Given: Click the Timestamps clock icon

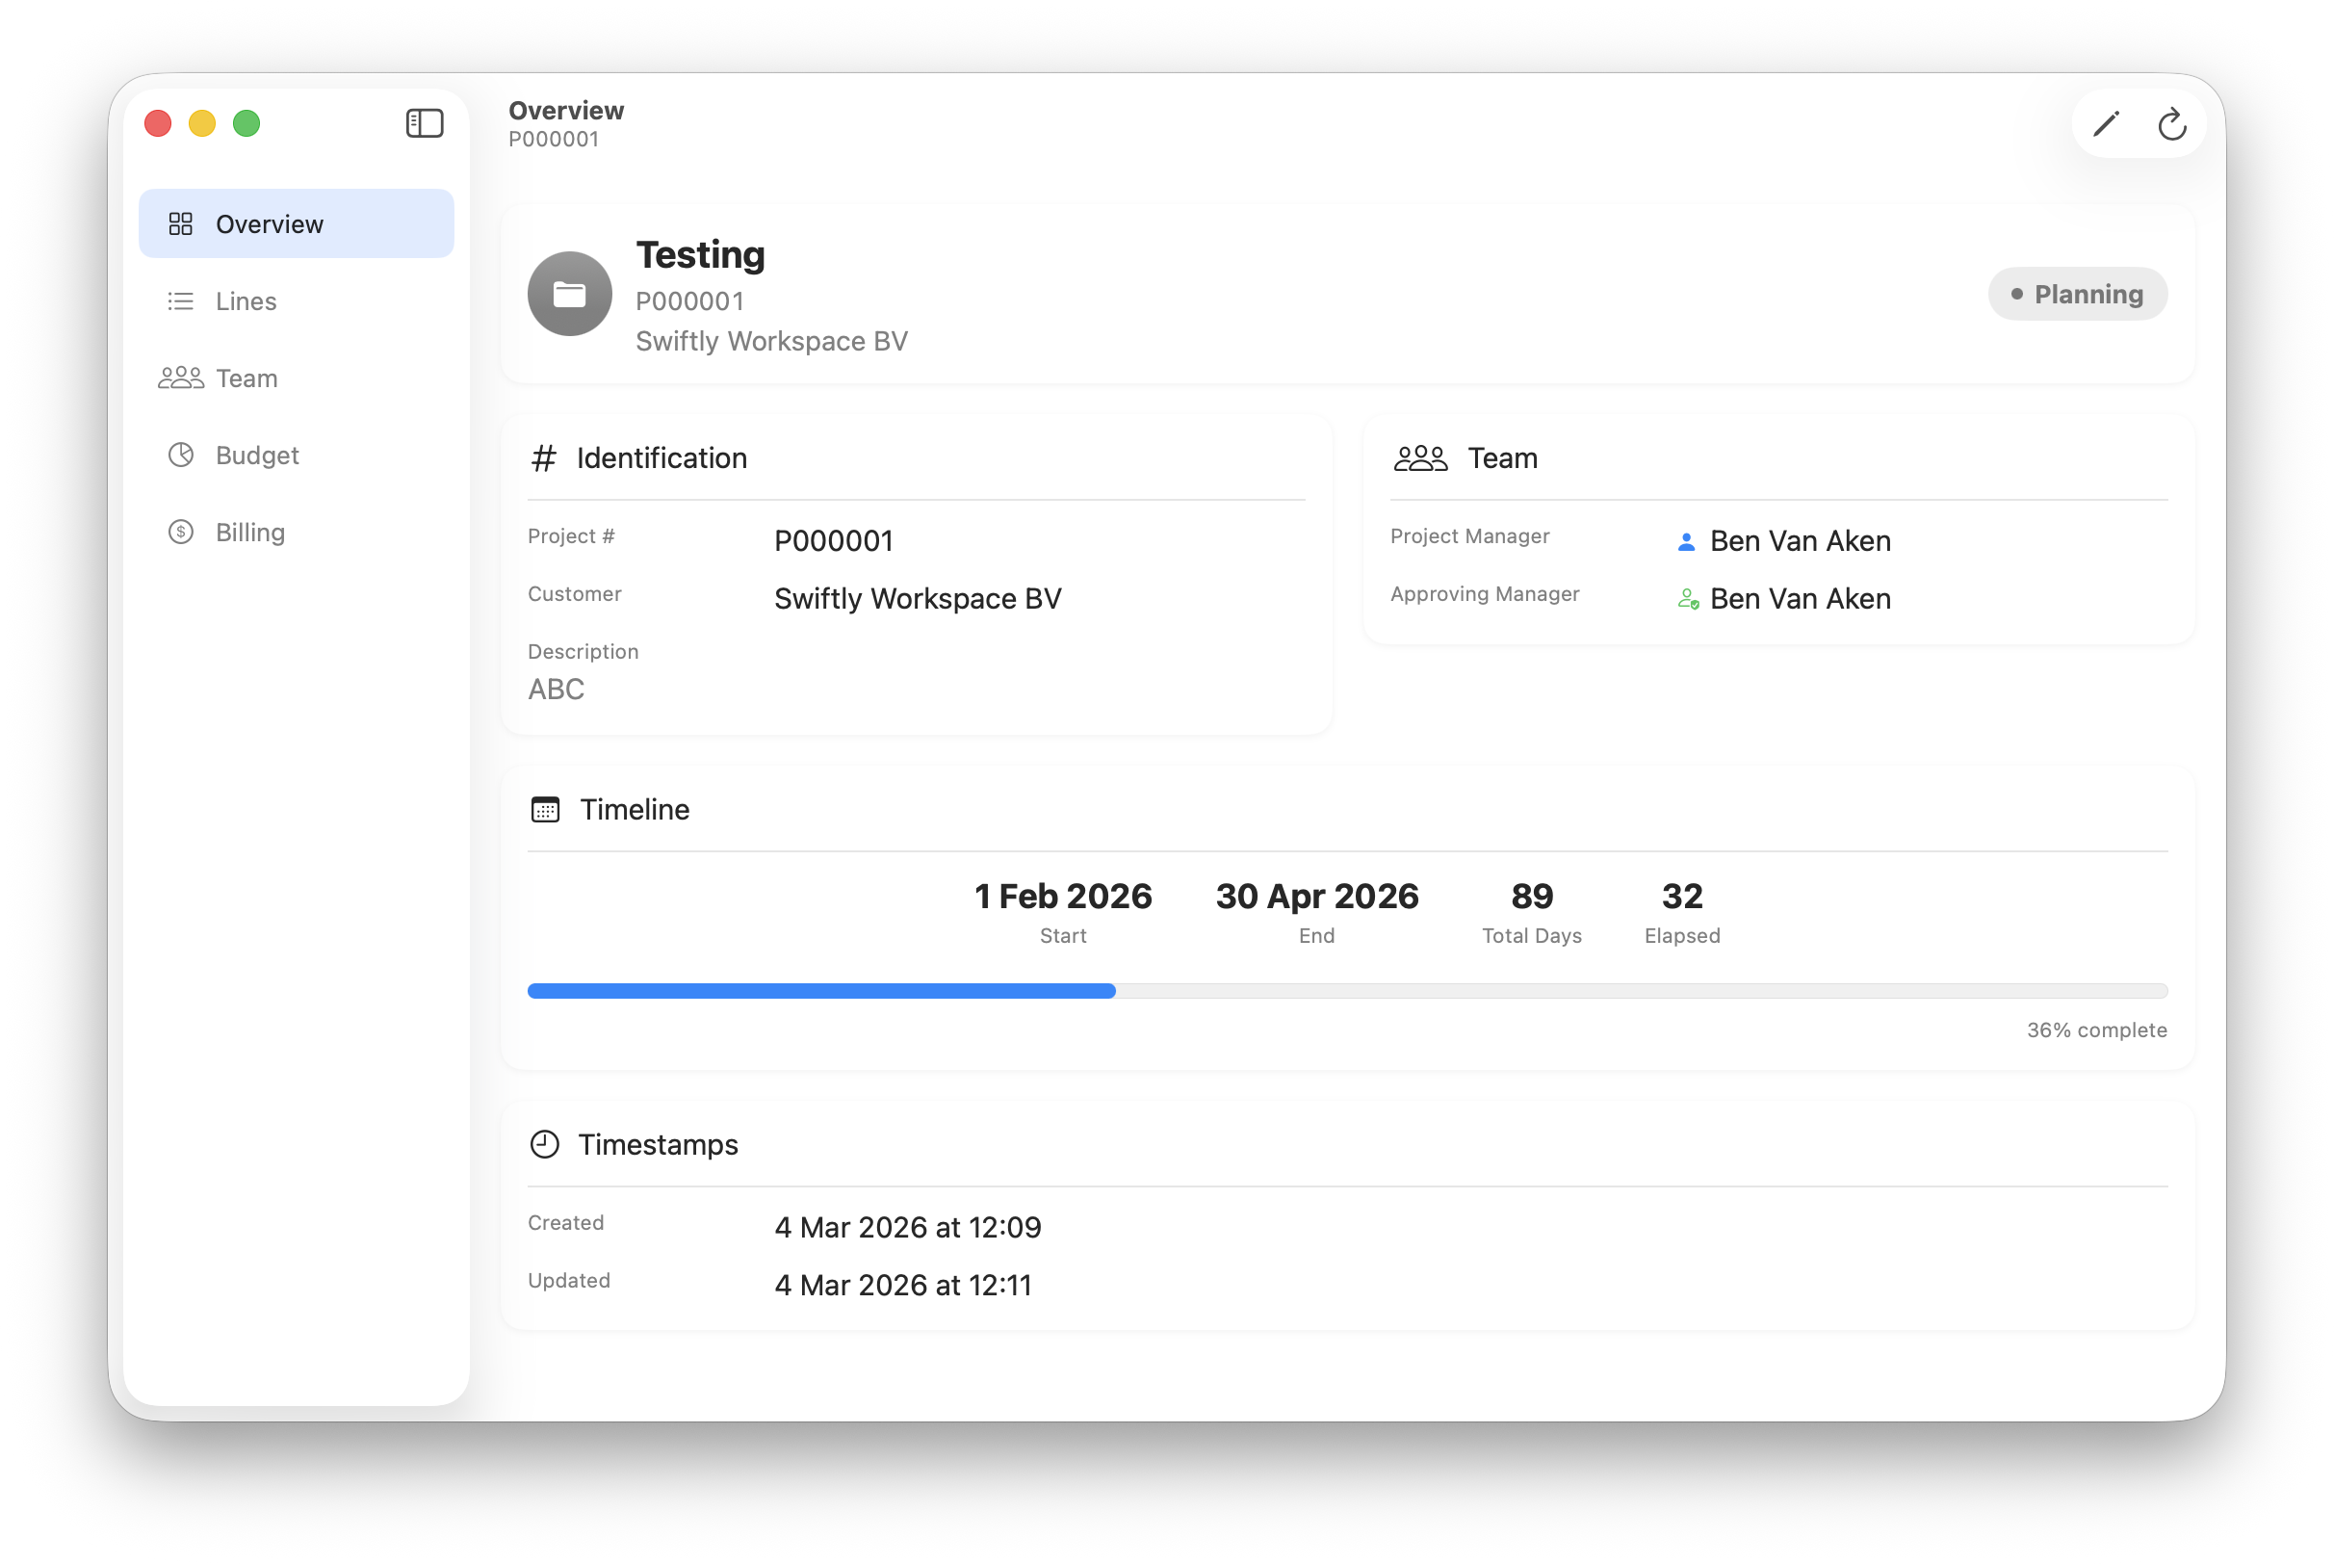Looking at the screenshot, I should tap(544, 1145).
